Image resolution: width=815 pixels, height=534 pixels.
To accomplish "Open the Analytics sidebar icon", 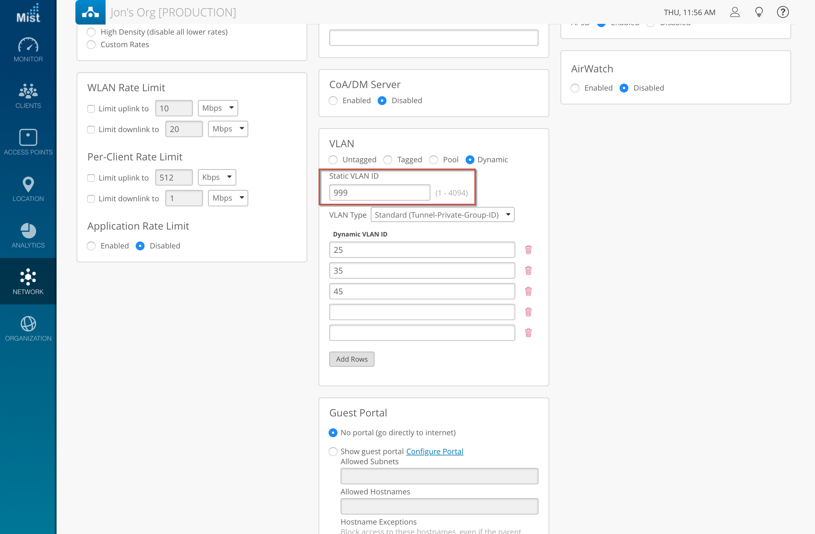I will (x=28, y=235).
